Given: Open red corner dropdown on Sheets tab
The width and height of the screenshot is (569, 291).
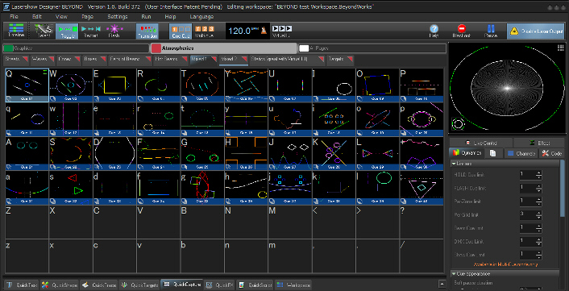Looking at the screenshot, I should pos(25,59).
